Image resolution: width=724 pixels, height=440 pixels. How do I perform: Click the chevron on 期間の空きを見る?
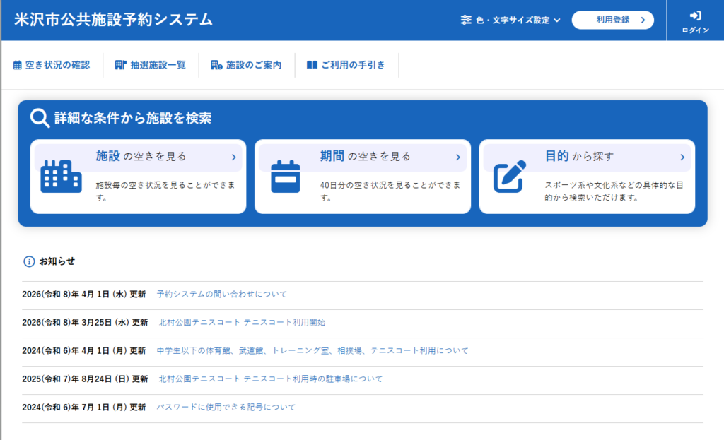pos(458,157)
